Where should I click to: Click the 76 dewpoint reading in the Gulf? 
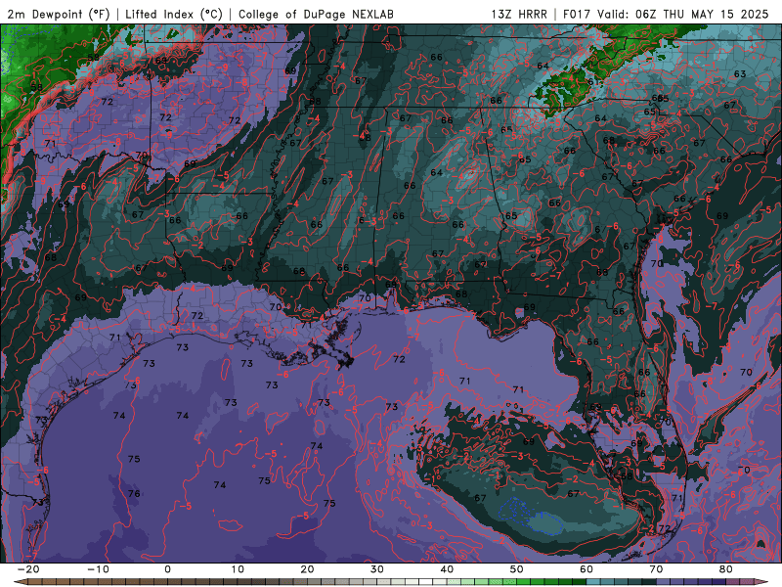pyautogui.click(x=134, y=493)
